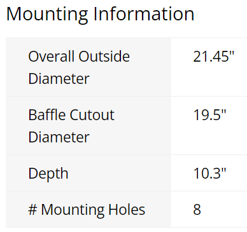Click the word Mounting in the heading
247x232 pixels.
pos(47,15)
